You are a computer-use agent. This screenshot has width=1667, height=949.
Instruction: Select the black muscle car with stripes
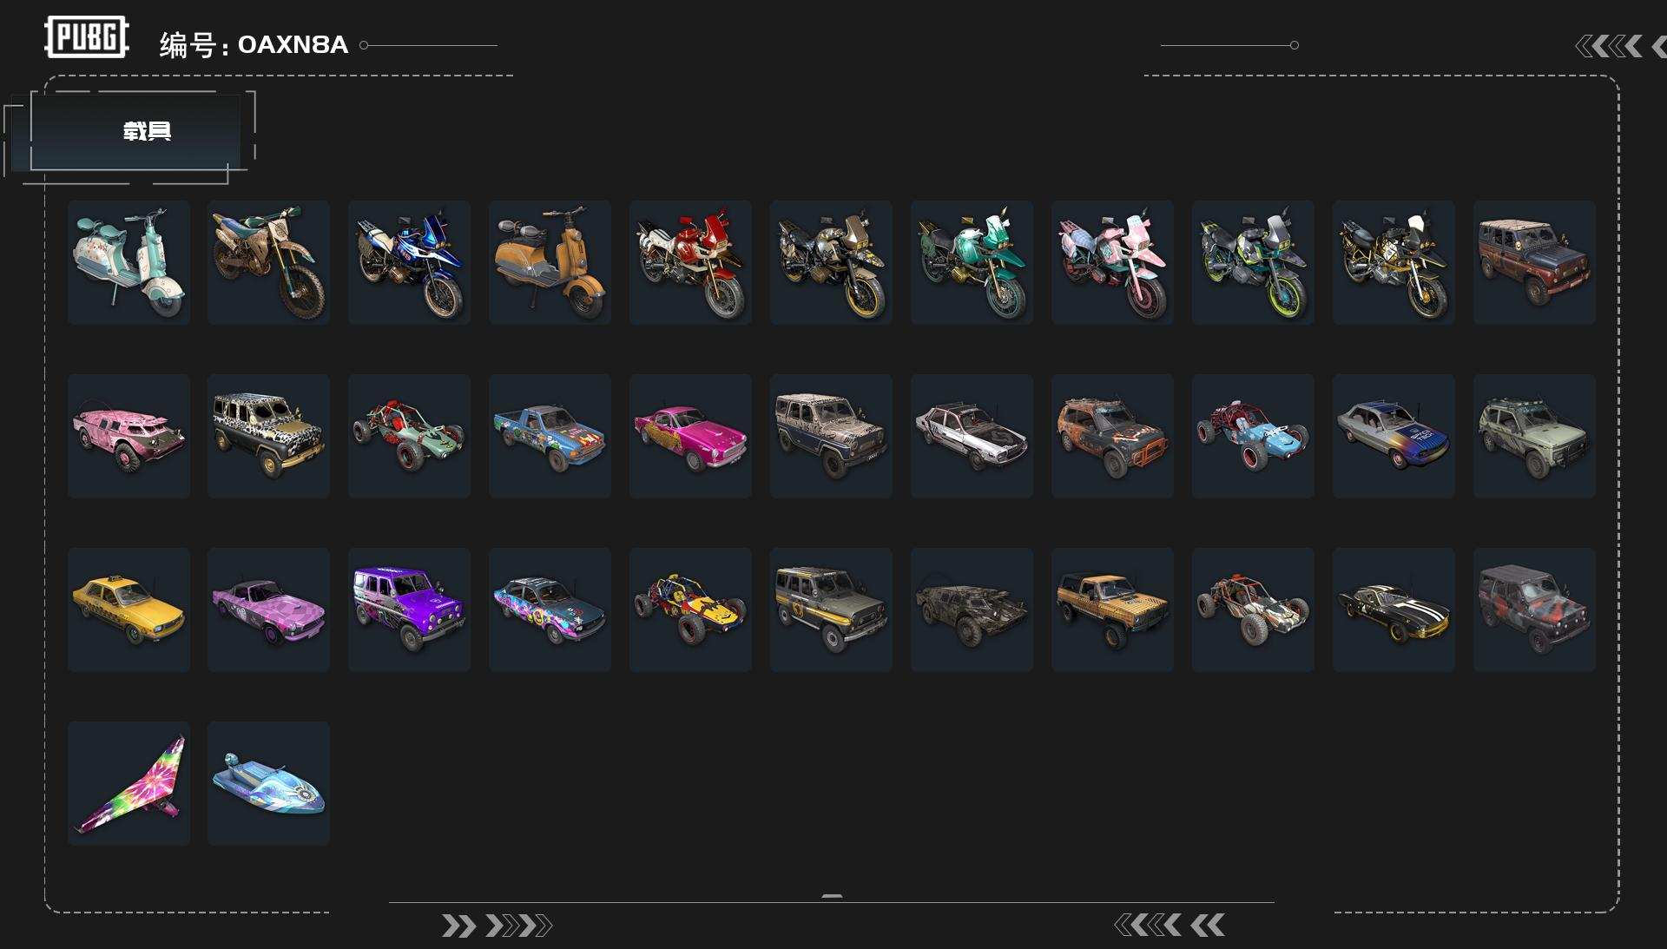point(1394,610)
